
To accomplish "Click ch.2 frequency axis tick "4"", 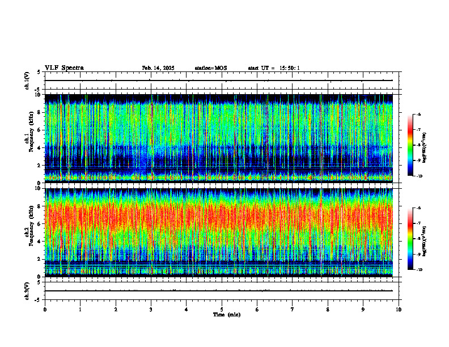I will click(x=40, y=242).
